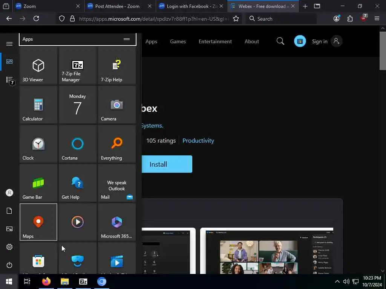Switch to Firefox on the taskbar
Image resolution: width=386 pixels, height=289 pixels.
pos(46,281)
